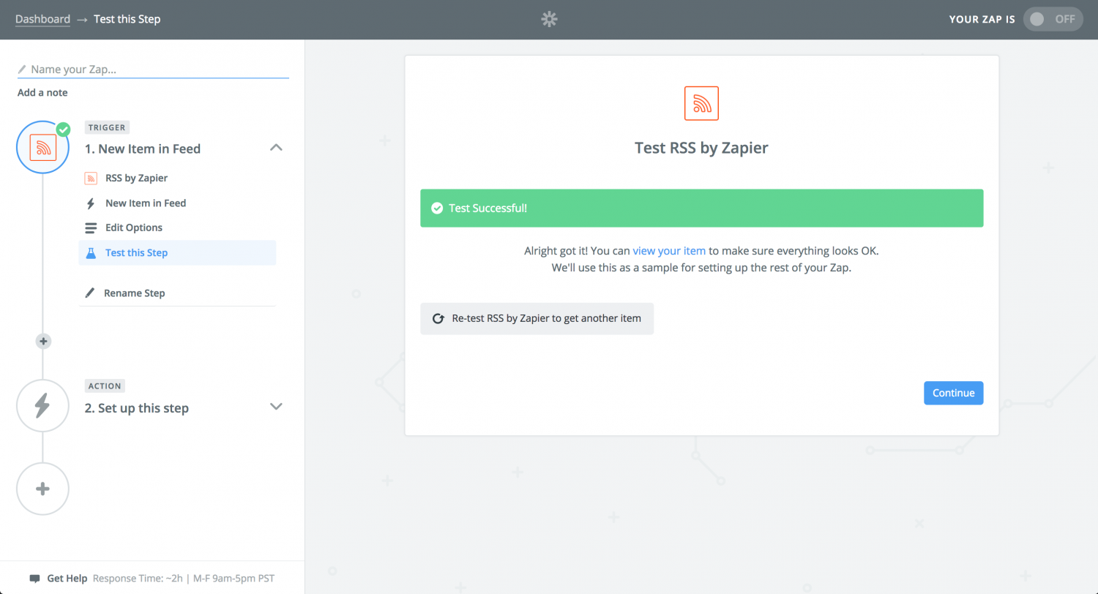Click the ACTION label badge

tap(105, 386)
